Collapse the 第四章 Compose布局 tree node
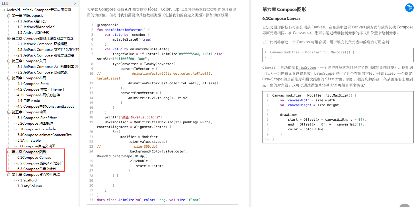 click(9, 78)
